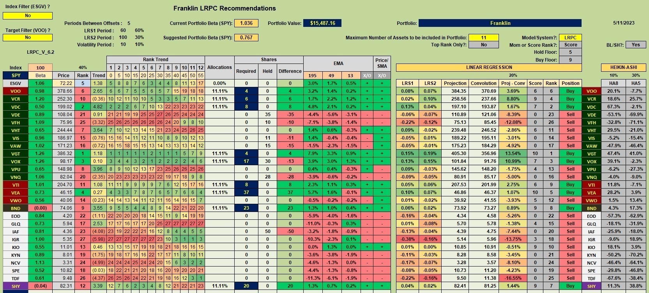This screenshot has height=293, width=649.
Task: Click the ESGV allocation cell 0.00%
Action: click(219, 83)
